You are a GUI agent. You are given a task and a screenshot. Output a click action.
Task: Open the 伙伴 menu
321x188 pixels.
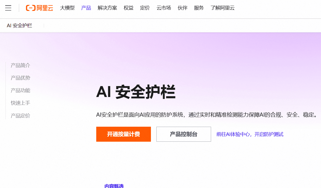pos(183,8)
